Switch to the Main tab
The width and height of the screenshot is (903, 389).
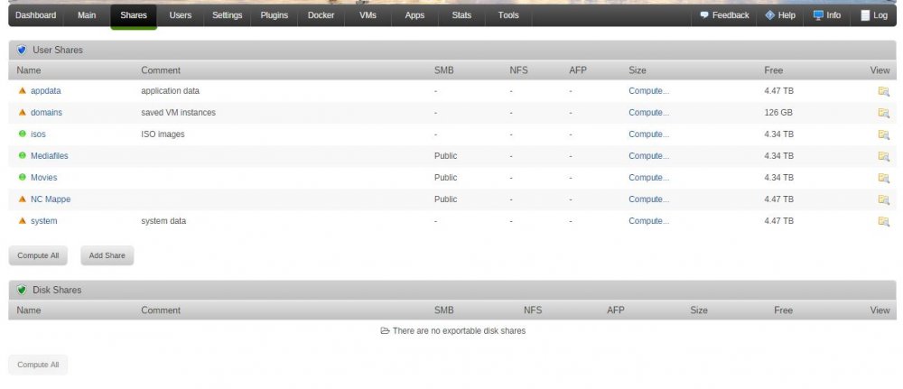[x=87, y=15]
